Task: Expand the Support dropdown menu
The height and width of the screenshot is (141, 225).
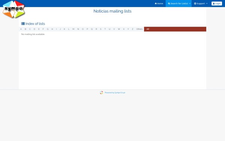Action: (x=201, y=3)
